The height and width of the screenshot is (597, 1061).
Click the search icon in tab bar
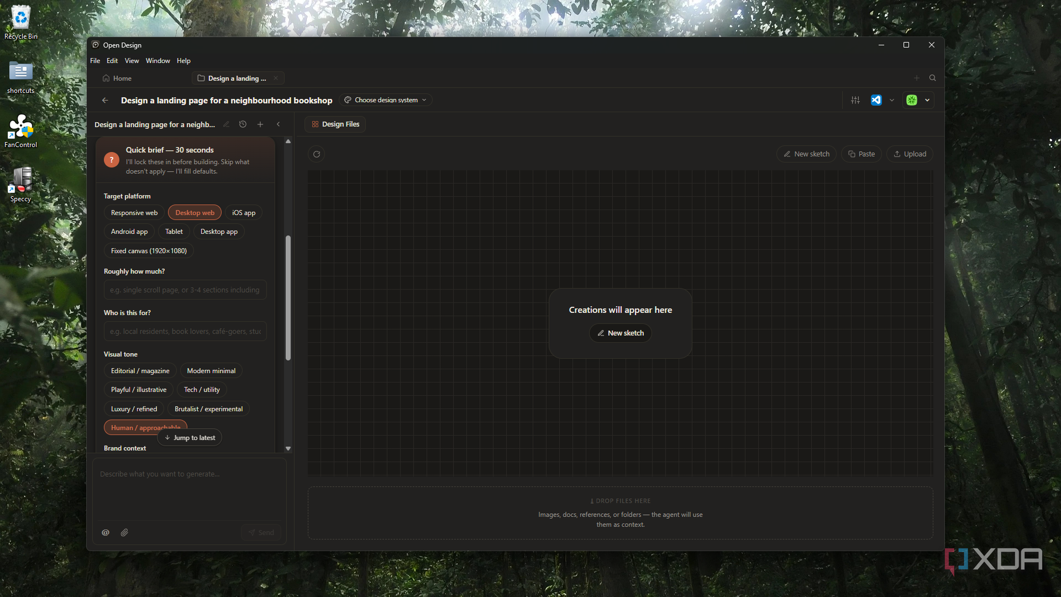(x=933, y=78)
